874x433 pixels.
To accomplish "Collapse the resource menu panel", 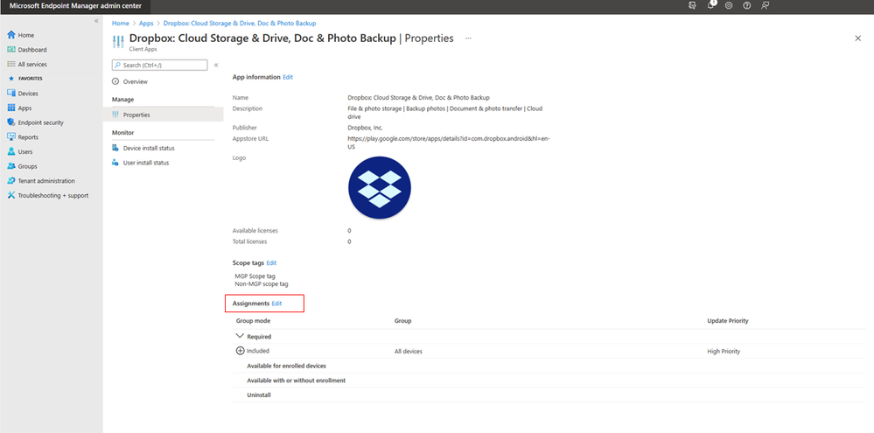I will pyautogui.click(x=216, y=66).
